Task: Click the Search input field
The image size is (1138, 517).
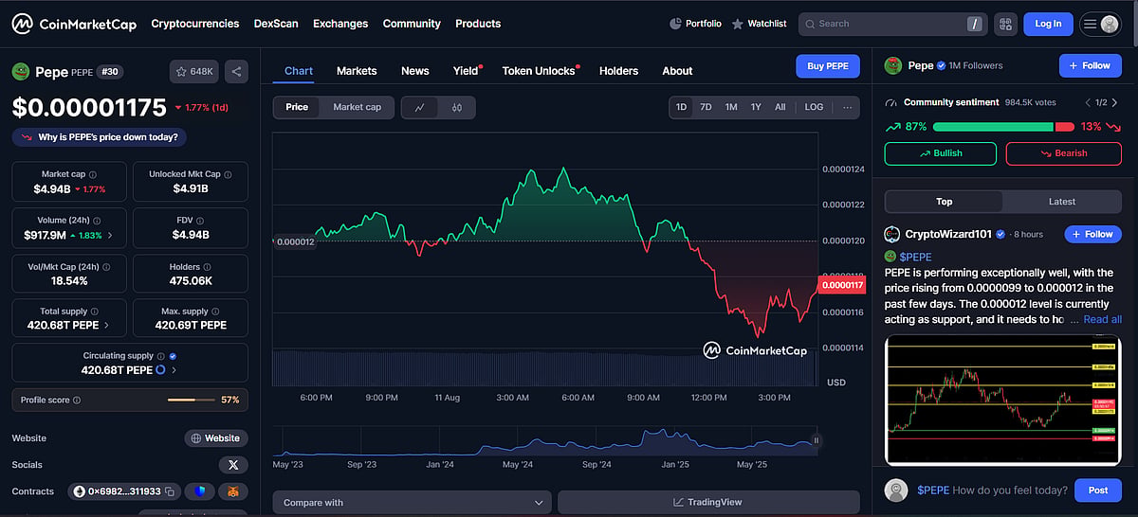Action: (x=891, y=24)
